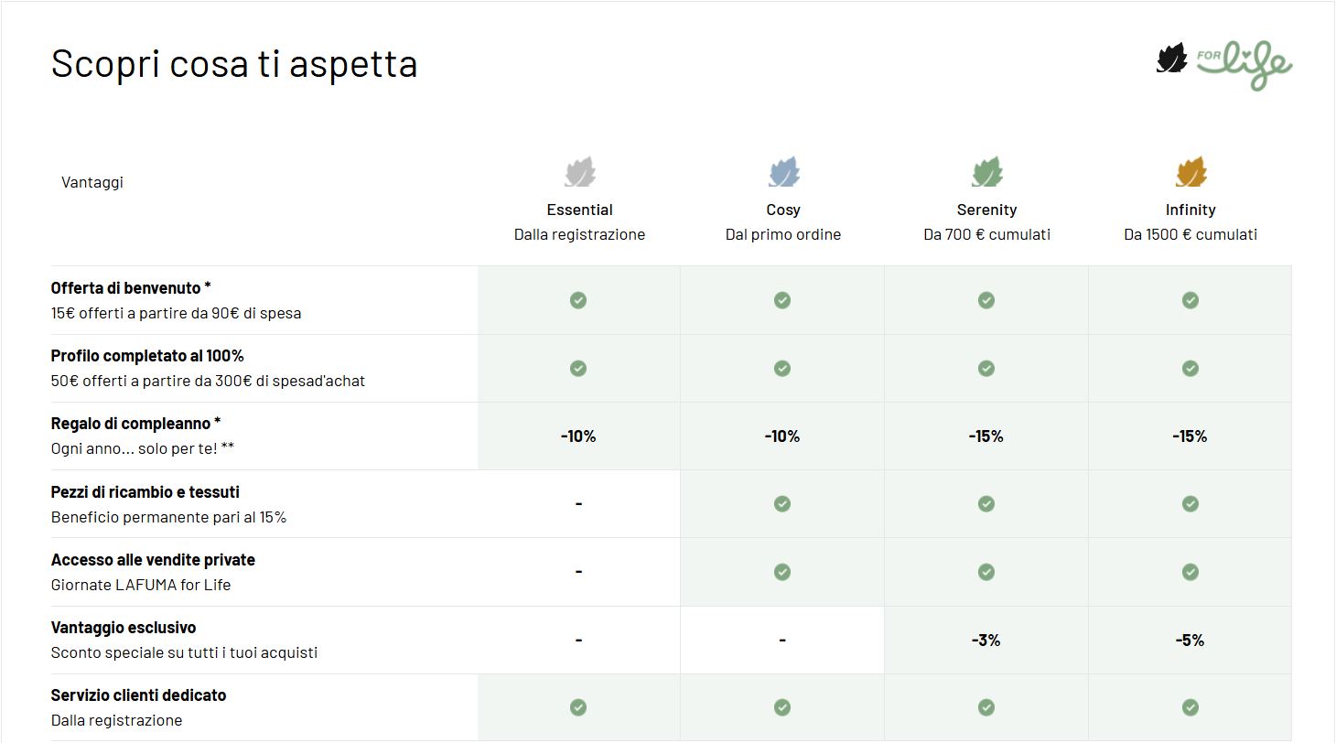The height and width of the screenshot is (743, 1336).
Task: Click the green For Life logo
Action: click(1244, 65)
